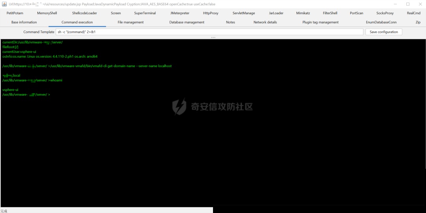
Task: Open Plugin tag management tab
Action: [x=320, y=22]
